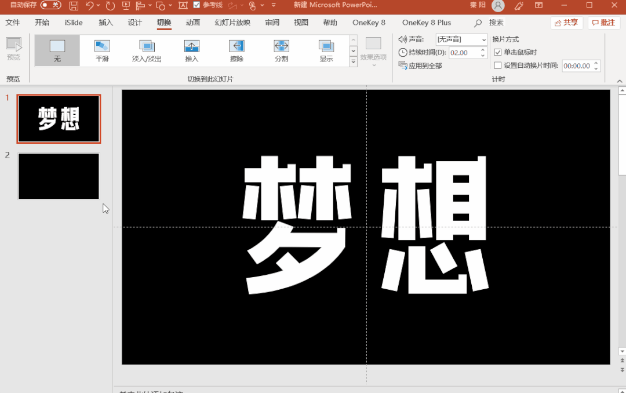Select the 分割 split transition
This screenshot has width=626, height=393.
pos(281,51)
